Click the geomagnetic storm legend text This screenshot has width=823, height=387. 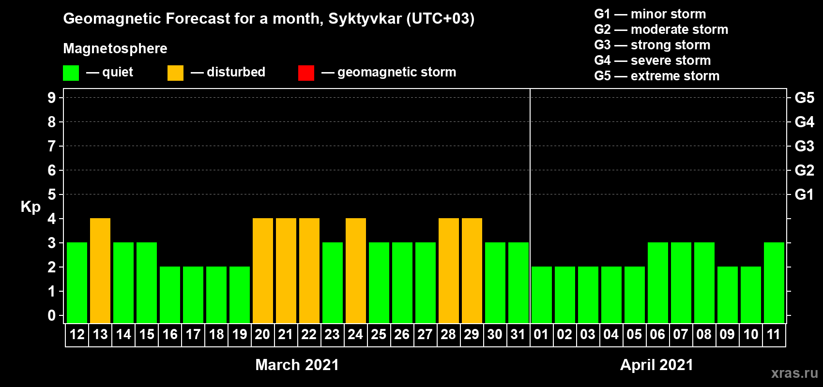tap(397, 73)
